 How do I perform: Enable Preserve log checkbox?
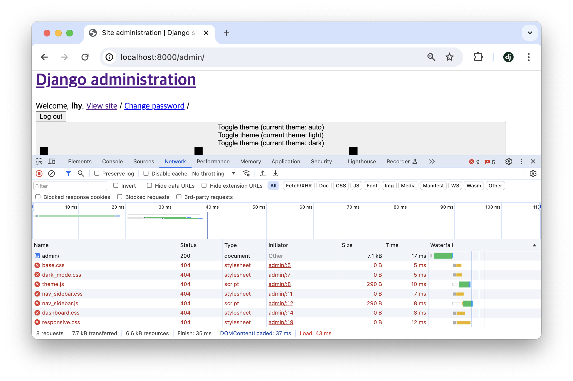point(97,174)
